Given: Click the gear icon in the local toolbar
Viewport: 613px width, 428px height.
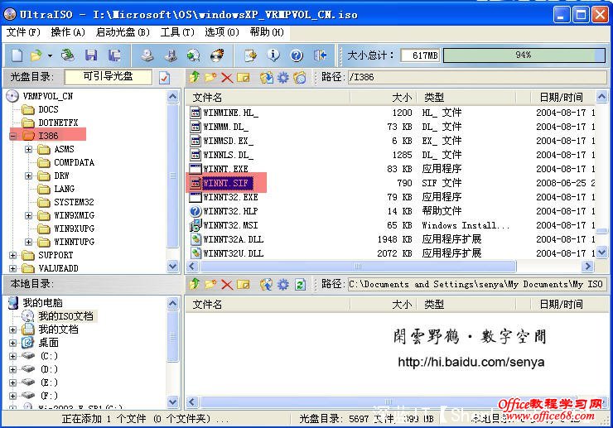Looking at the screenshot, I should coord(283,285).
